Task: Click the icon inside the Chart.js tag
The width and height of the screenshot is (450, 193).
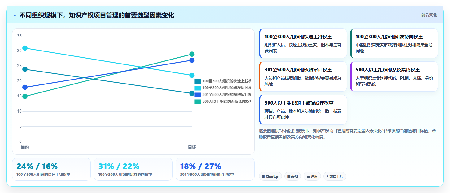Action: click(x=263, y=177)
